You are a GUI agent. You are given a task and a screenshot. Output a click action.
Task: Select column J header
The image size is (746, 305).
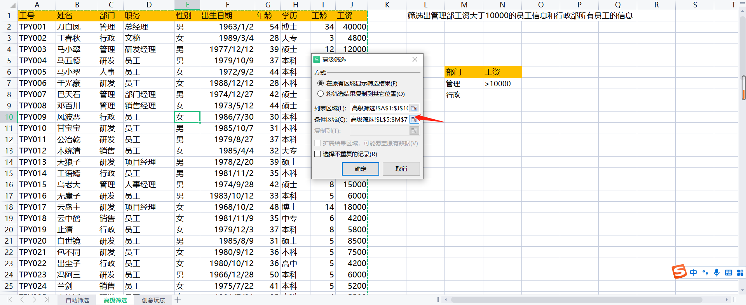click(351, 5)
